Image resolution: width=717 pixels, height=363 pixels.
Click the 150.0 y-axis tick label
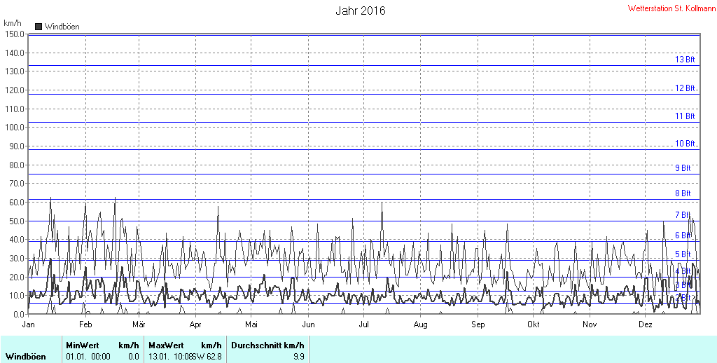click(15, 34)
